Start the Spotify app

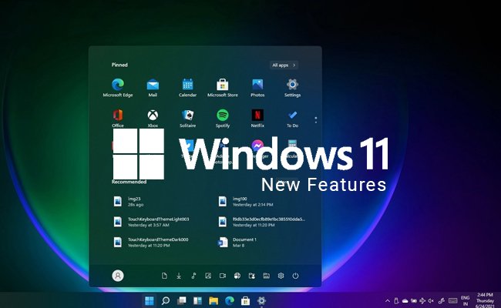click(222, 116)
